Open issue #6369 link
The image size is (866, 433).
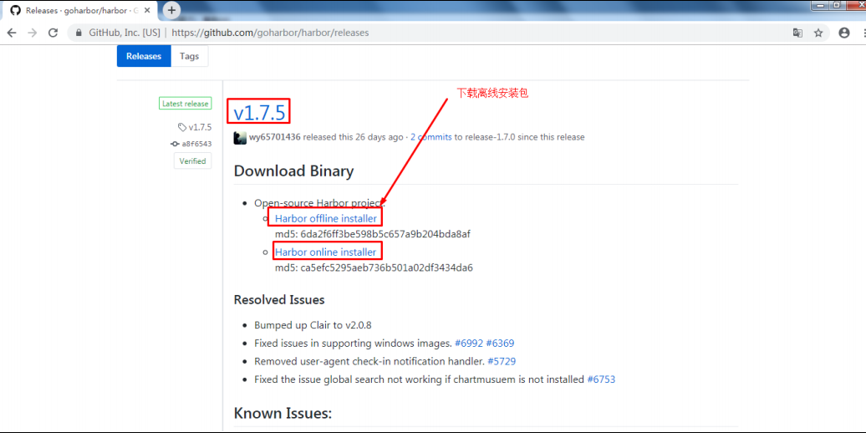click(500, 343)
